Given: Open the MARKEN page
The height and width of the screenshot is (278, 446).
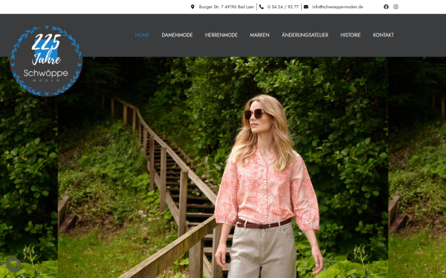Looking at the screenshot, I should point(259,35).
